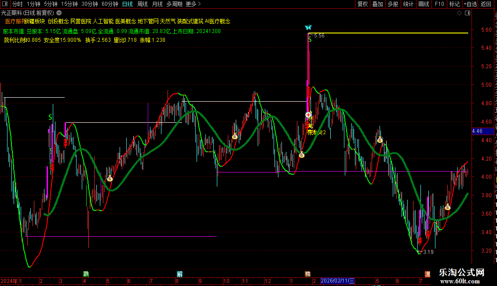Click the 人工智能 concept tag
The width and height of the screenshot is (497, 286).
coord(103,21)
